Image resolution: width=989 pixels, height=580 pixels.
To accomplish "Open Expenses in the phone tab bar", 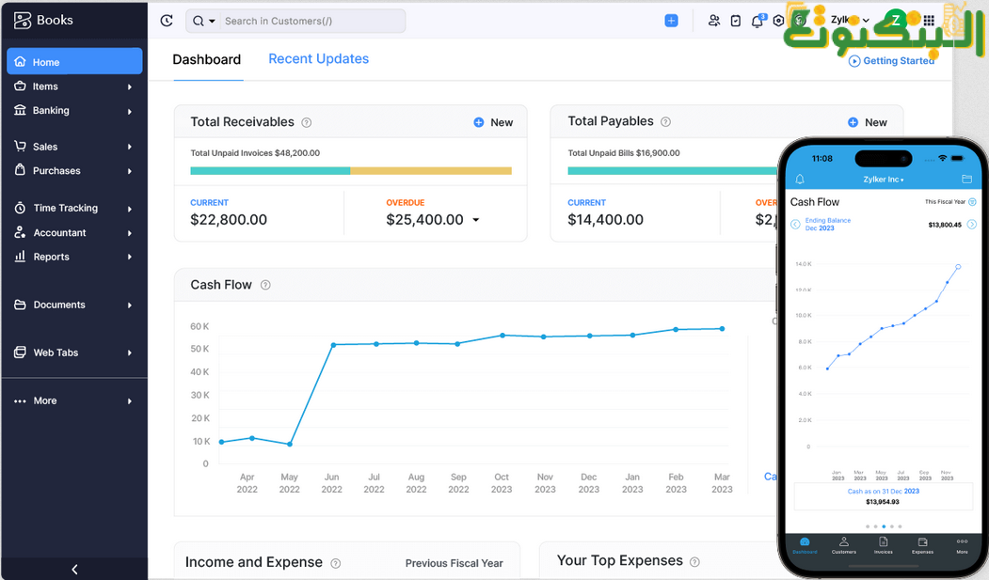I will point(922,545).
